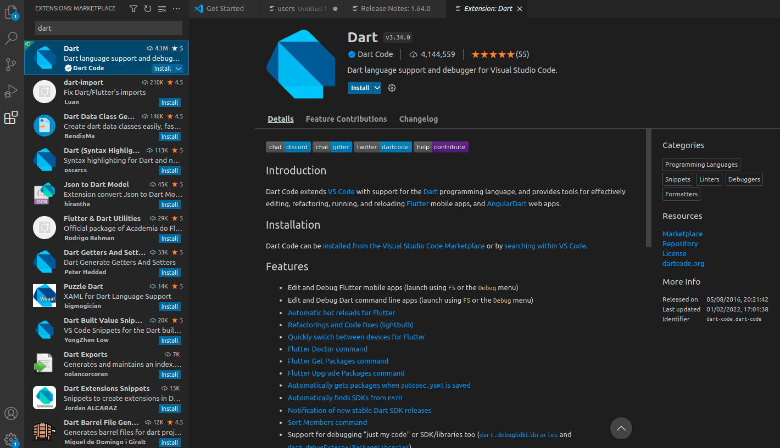Click the extensions search box containing dart
The width and height of the screenshot is (780, 448).
point(109,28)
